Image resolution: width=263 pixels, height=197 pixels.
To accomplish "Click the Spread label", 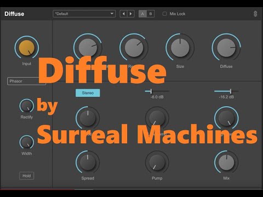I will (88, 178).
